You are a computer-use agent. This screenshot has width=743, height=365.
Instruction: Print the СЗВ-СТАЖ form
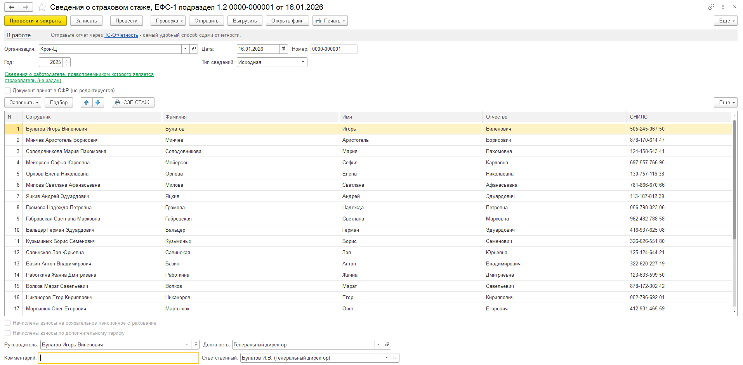tap(133, 102)
